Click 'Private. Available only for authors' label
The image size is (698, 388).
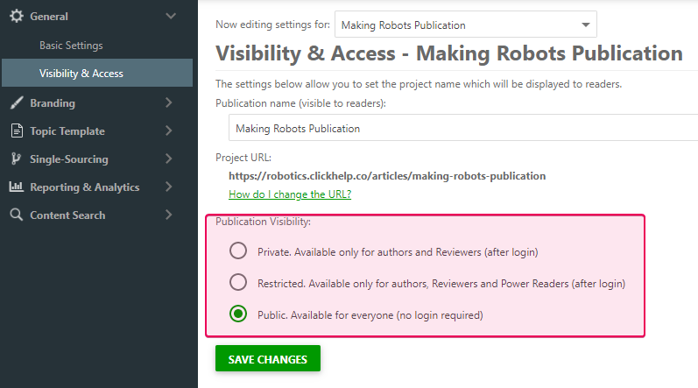[x=398, y=252]
